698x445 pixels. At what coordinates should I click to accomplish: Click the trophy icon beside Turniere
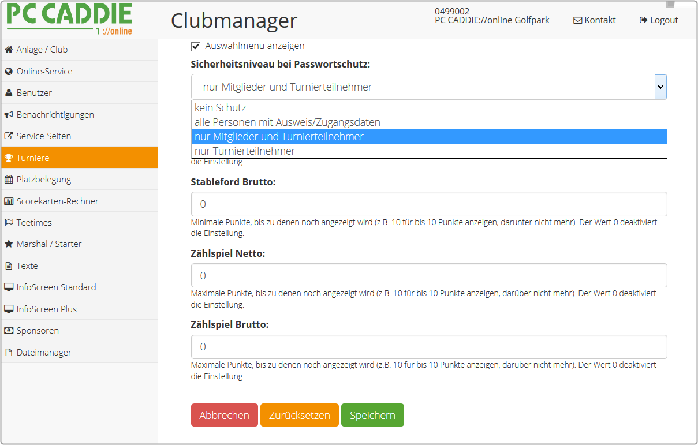click(9, 158)
